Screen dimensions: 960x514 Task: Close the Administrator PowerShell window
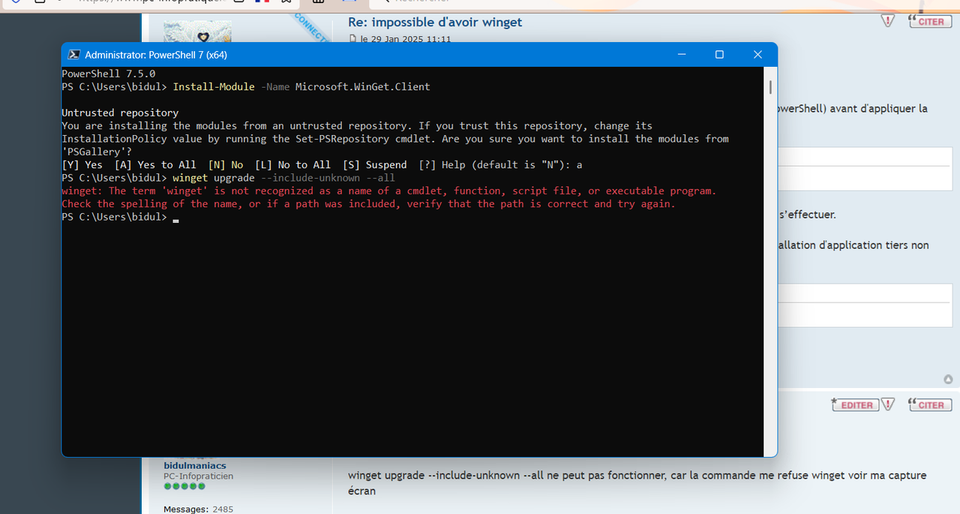click(x=757, y=55)
